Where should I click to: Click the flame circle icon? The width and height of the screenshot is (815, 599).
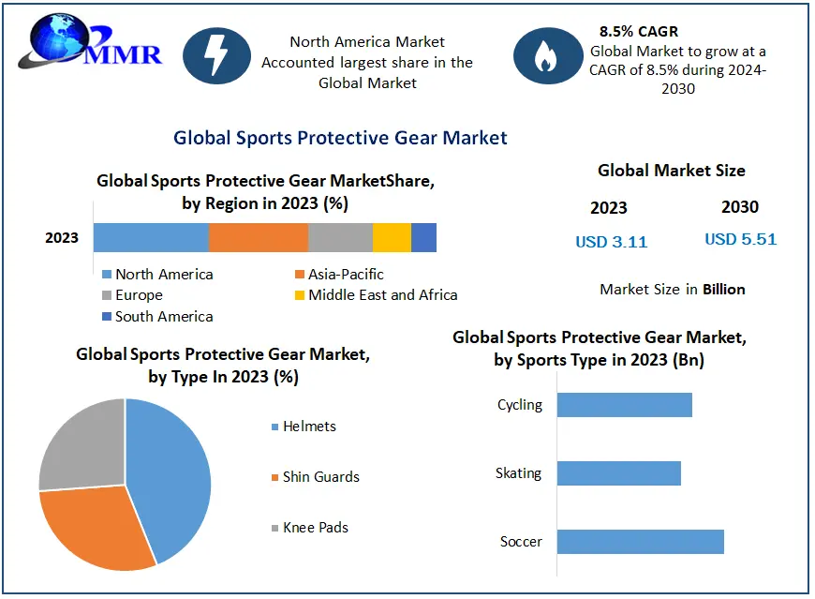544,56
